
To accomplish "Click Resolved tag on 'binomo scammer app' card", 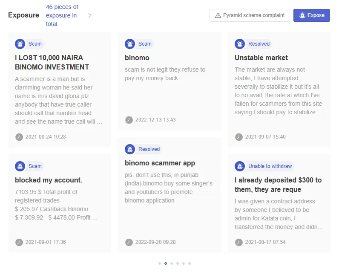I will tap(149, 149).
